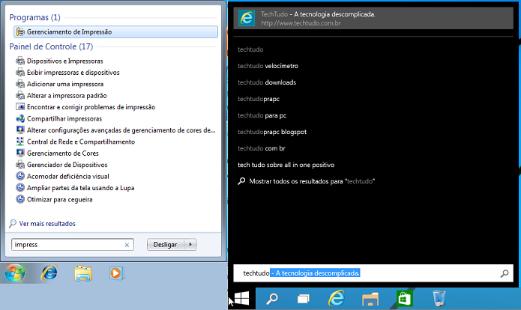
Task: Click the icon beside Encontrar e corrigir problemas
Action: [20, 107]
